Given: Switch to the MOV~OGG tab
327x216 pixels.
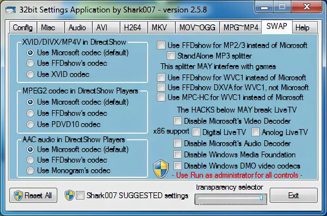Looking at the screenshot, I should tap(197, 28).
